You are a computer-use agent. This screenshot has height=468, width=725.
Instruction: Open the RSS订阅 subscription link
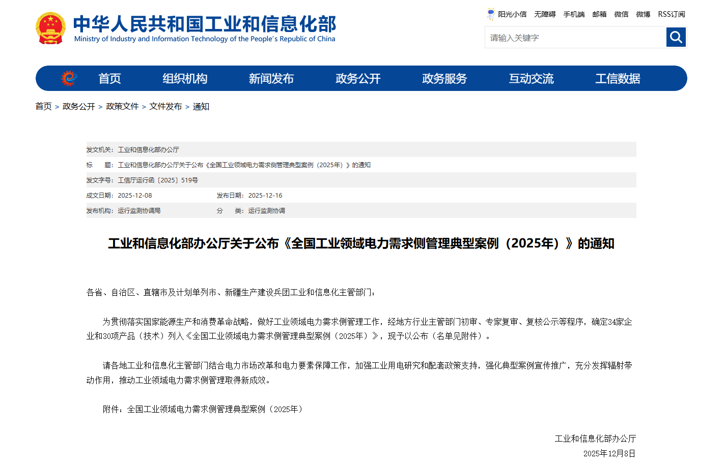click(672, 14)
